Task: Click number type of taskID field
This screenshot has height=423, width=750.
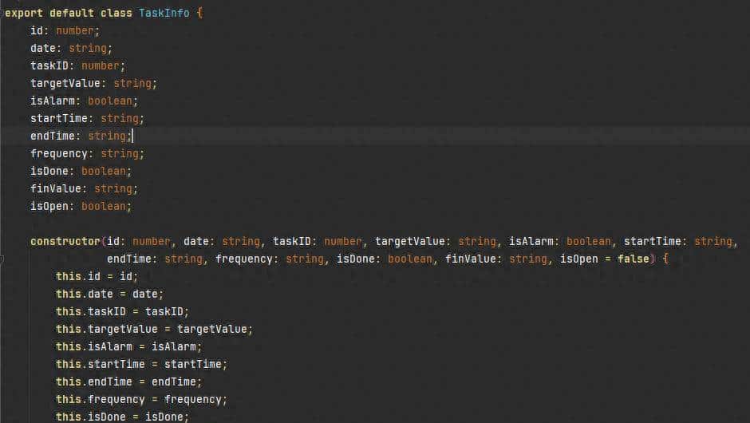Action: [x=100, y=65]
